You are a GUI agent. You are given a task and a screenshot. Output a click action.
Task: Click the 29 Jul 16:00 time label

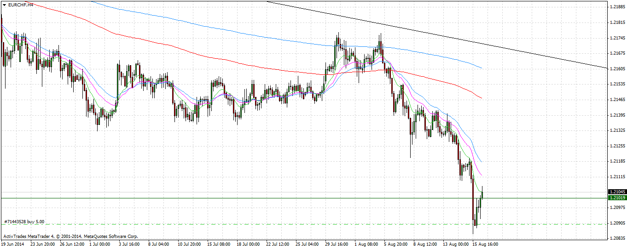tap(337, 244)
